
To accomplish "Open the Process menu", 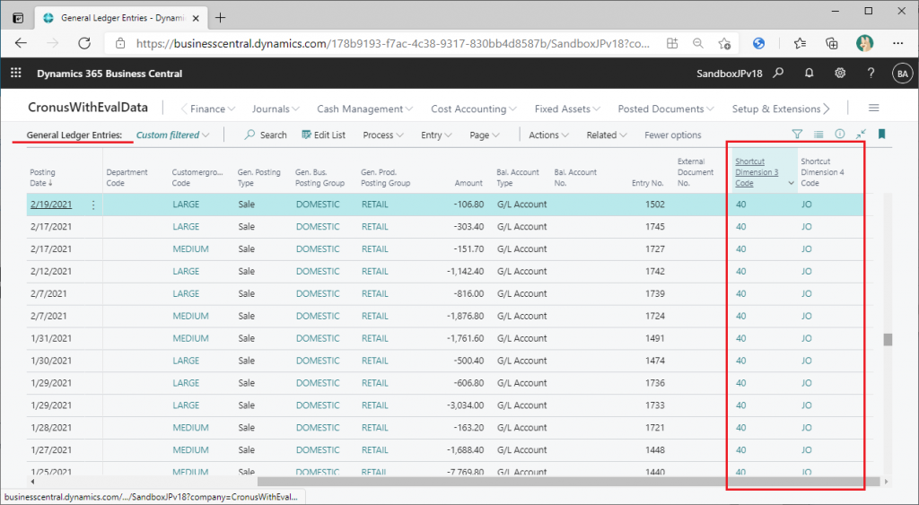I will (x=382, y=135).
